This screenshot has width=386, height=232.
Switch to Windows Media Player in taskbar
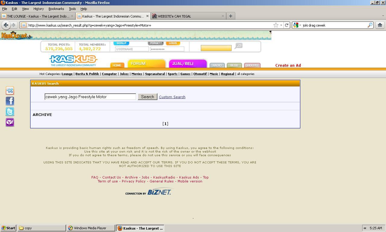tap(91, 228)
